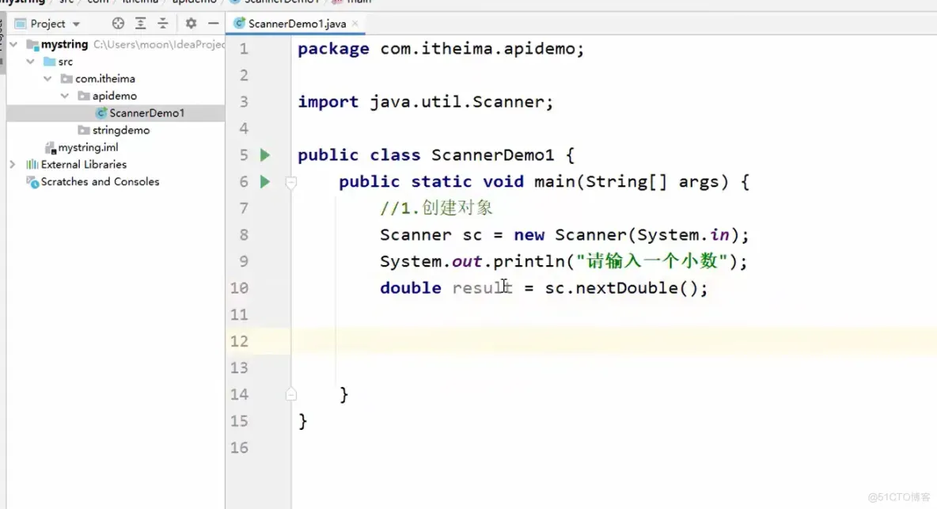Open the Project view dropdown
The image size is (937, 509).
click(76, 25)
